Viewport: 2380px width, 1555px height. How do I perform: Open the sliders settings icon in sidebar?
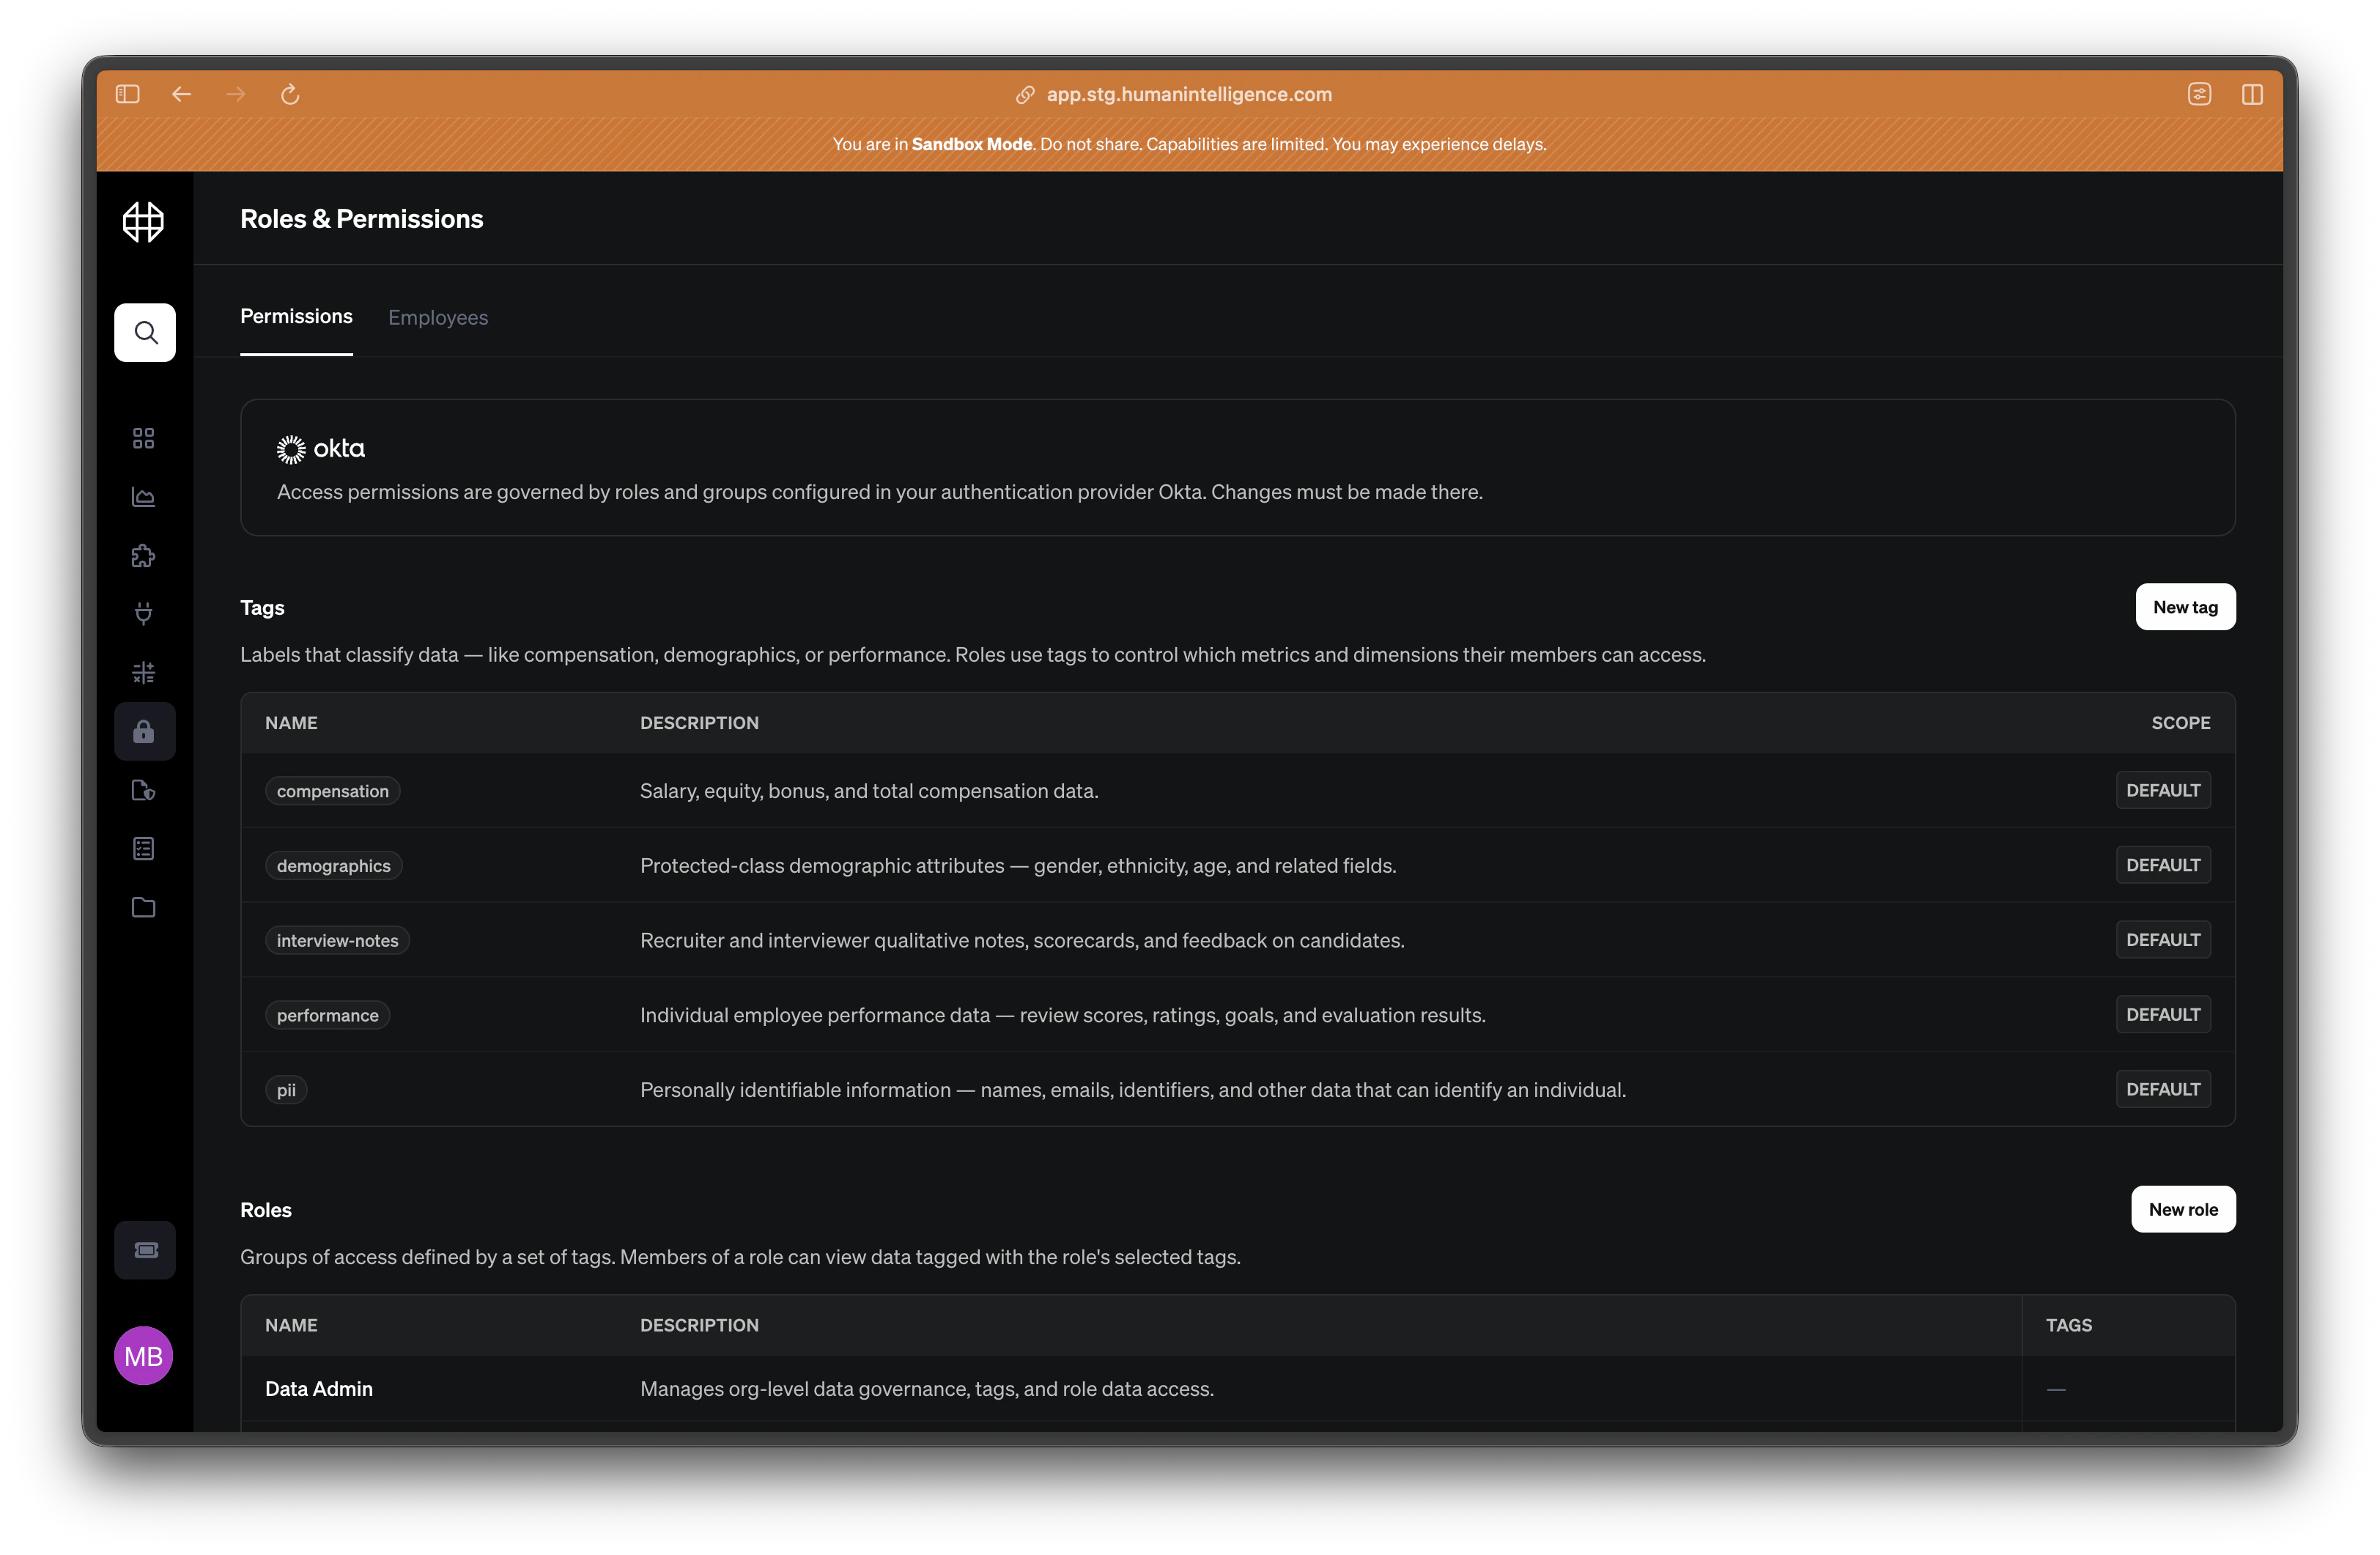[144, 672]
